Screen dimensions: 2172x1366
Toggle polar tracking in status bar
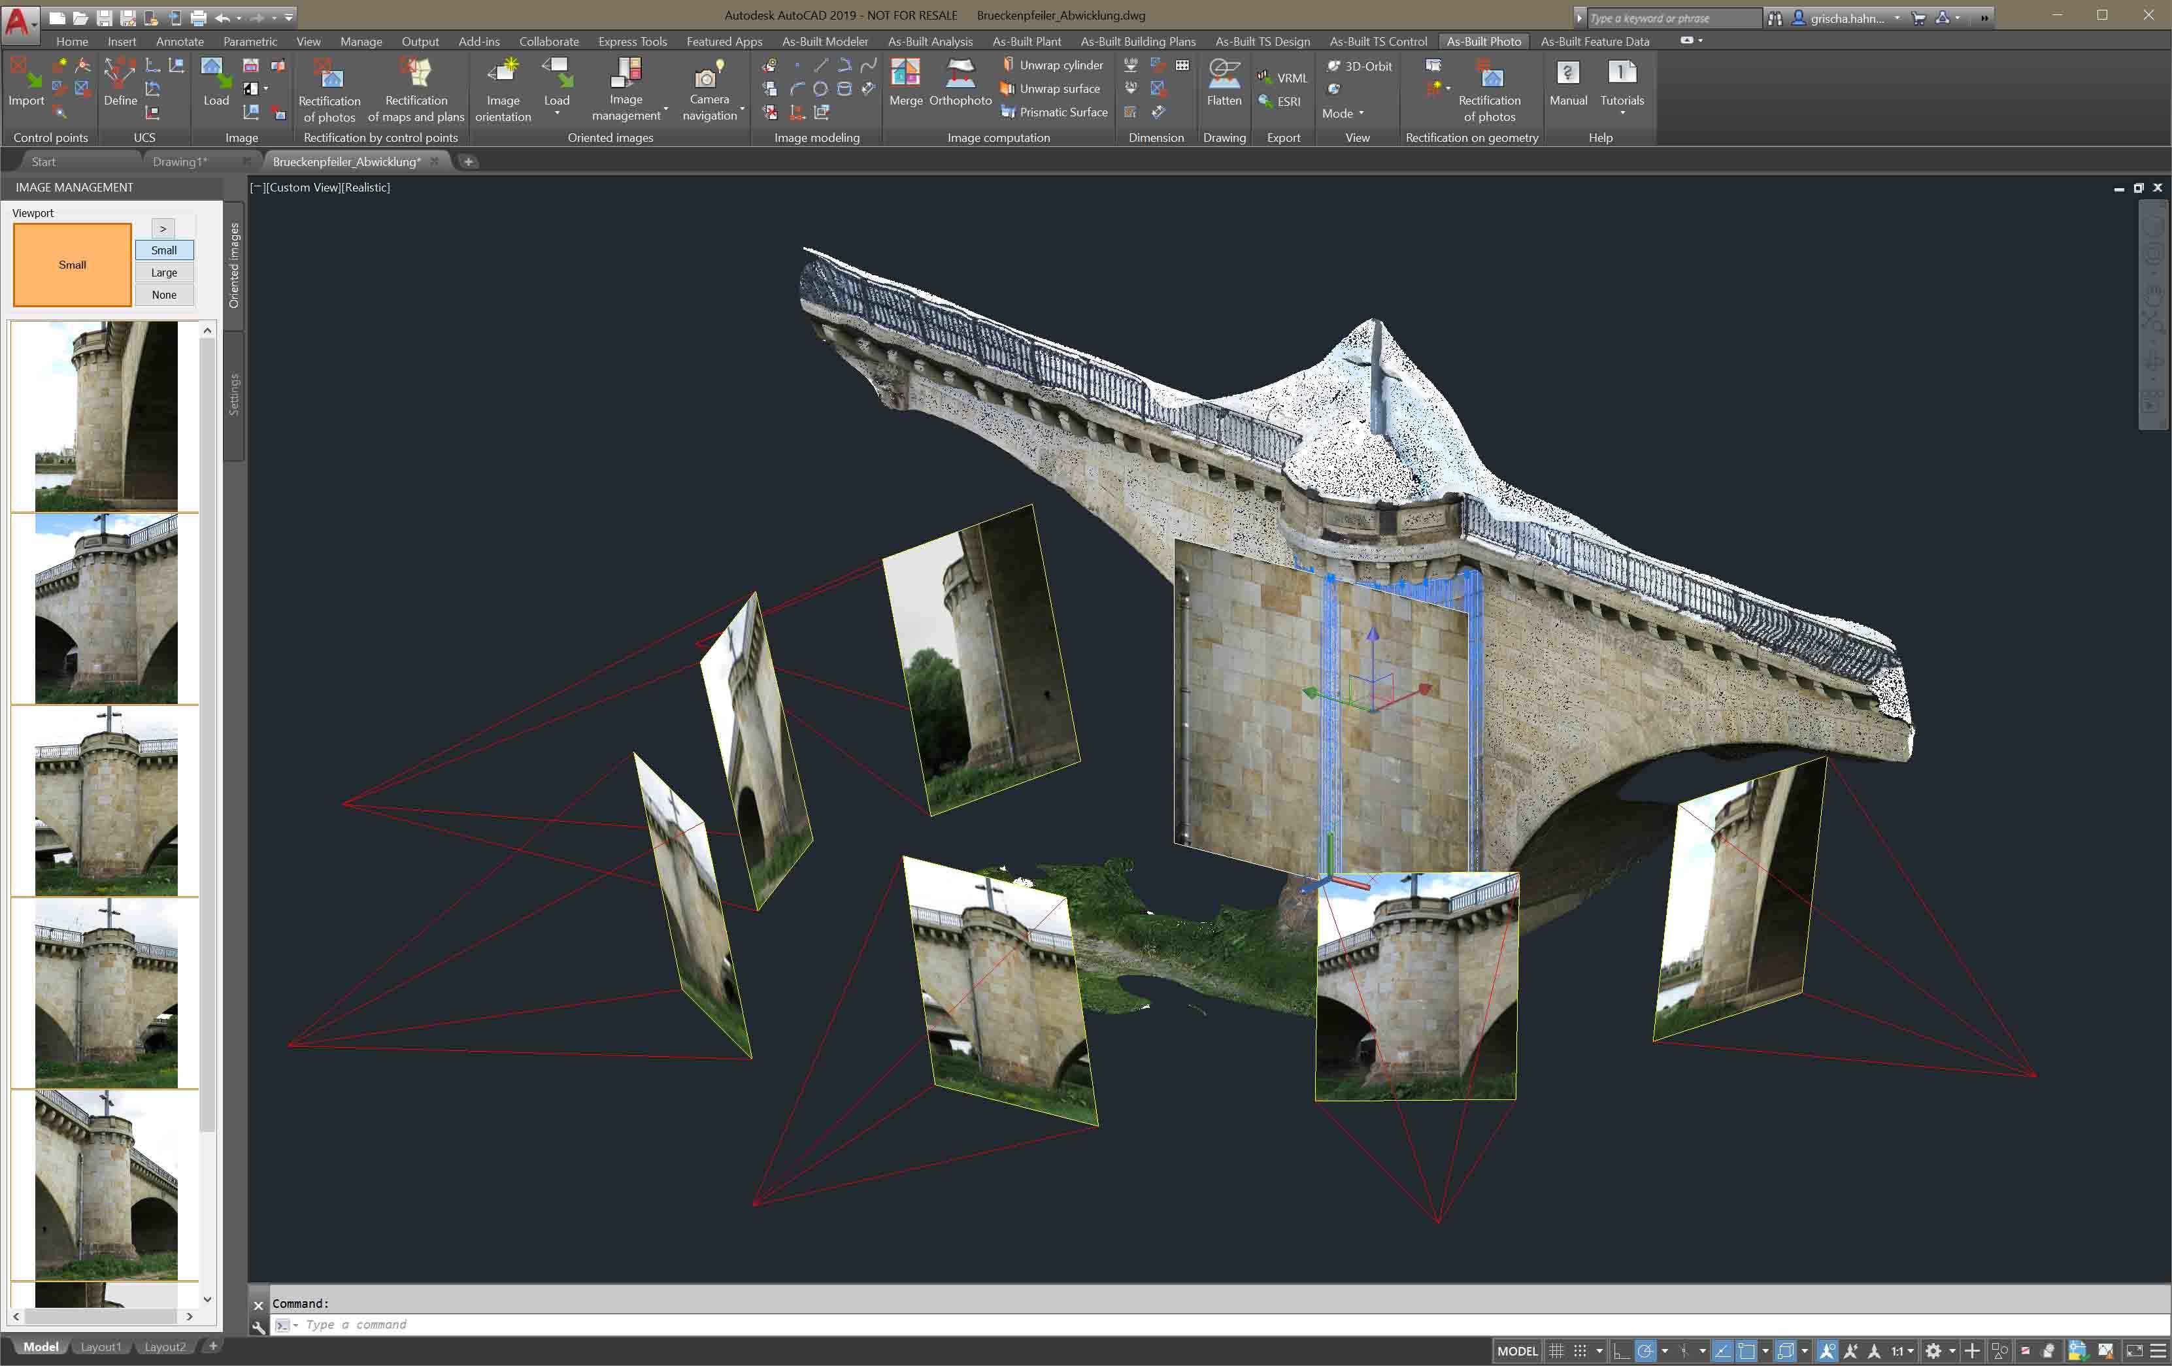(x=1645, y=1351)
